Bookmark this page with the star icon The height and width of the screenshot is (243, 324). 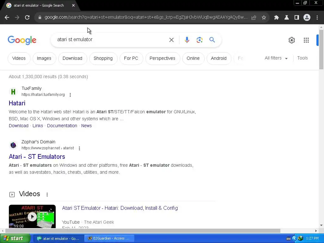click(264, 18)
